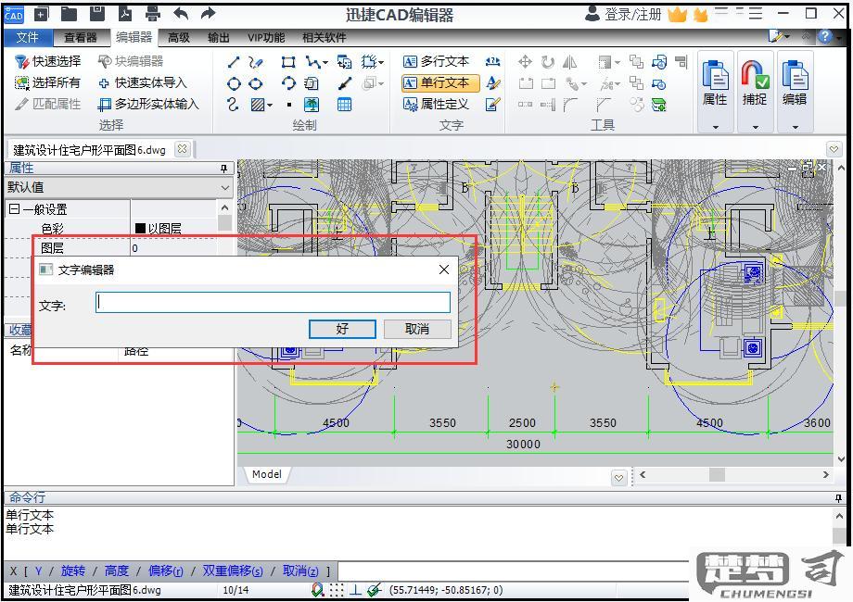Click the 双重偏移(s) command option
This screenshot has width=853, height=602.
tap(233, 571)
